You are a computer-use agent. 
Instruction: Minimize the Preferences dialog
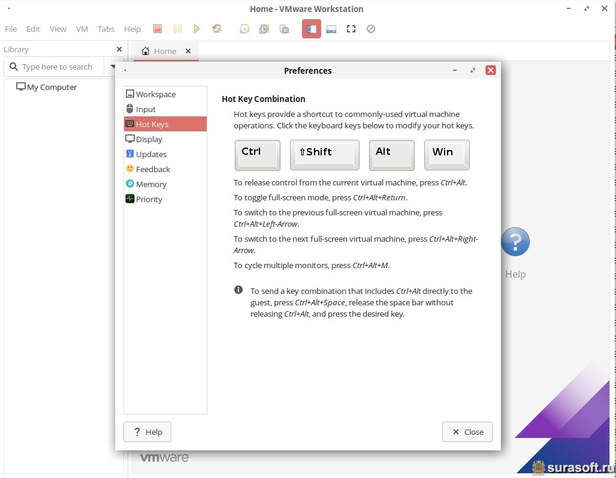point(455,70)
